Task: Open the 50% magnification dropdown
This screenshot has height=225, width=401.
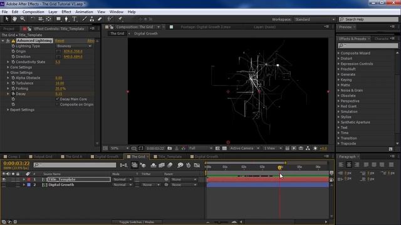Action: 120,148
